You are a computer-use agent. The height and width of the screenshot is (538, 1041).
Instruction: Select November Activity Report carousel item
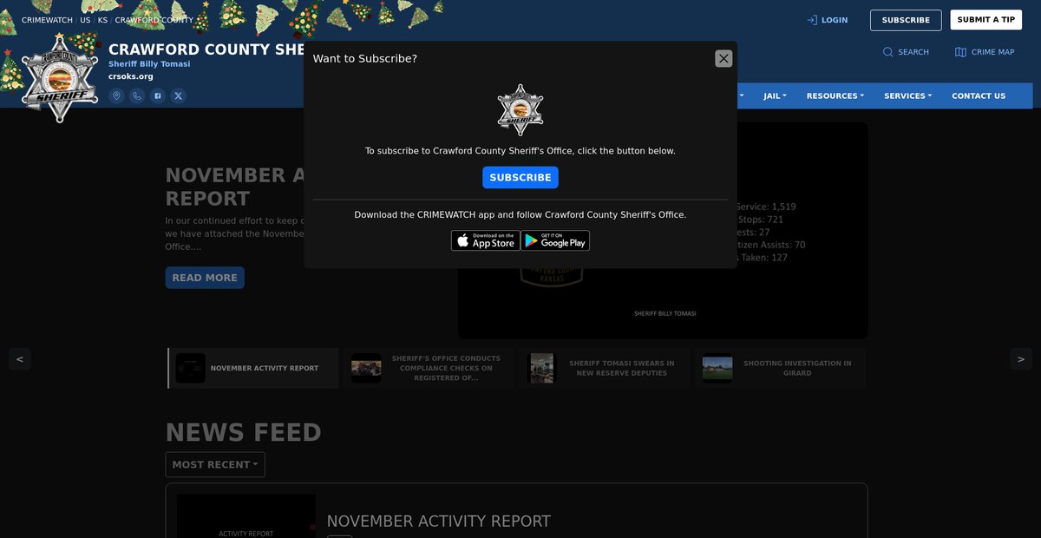pos(253,368)
